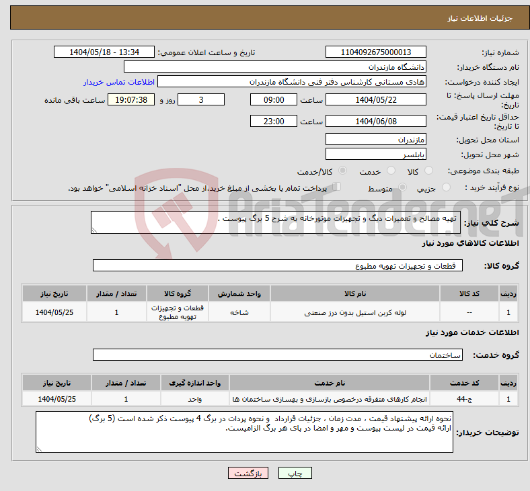Click the page title جزئیات اطلاعات نیاز
530x491 pixels.
[x=480, y=18]
